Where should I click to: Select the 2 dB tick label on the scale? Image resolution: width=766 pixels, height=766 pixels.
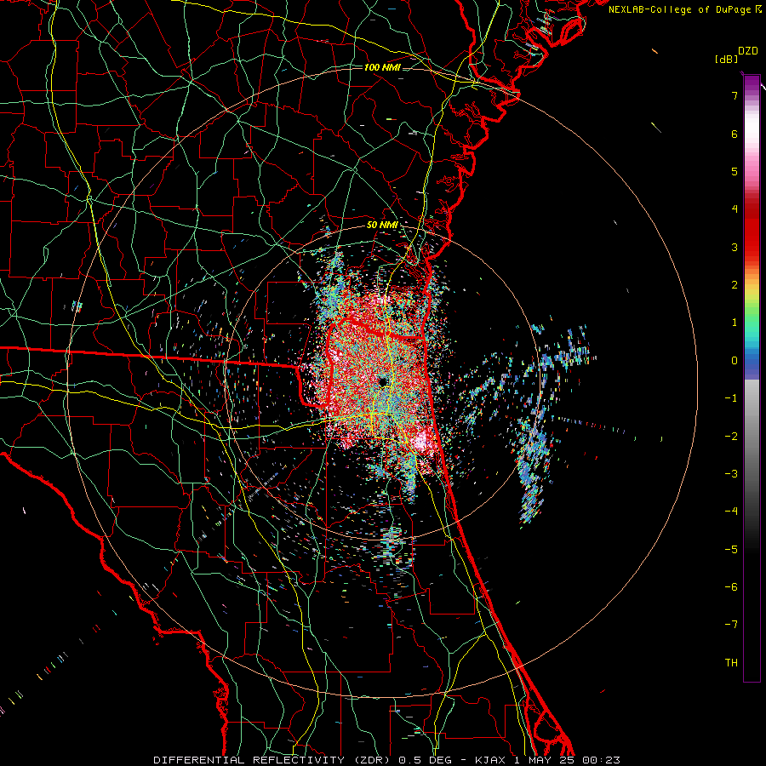point(735,285)
